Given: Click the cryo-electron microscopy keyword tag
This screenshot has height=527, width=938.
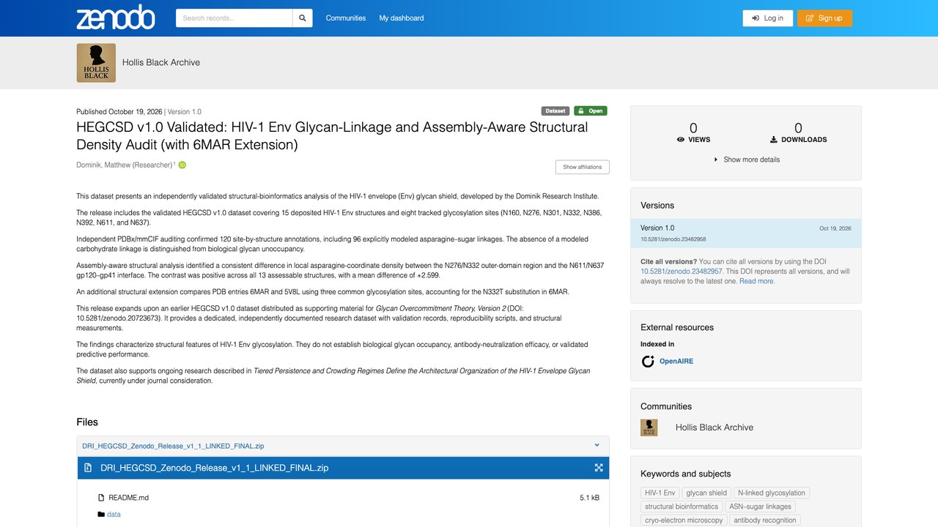Looking at the screenshot, I should pos(684,520).
